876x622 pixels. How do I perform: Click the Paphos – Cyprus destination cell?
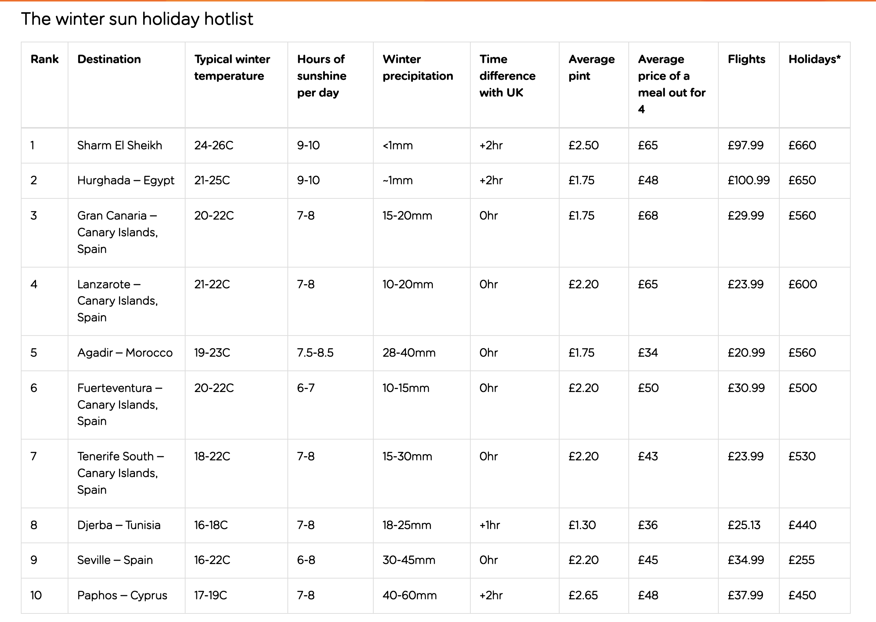pos(122,596)
